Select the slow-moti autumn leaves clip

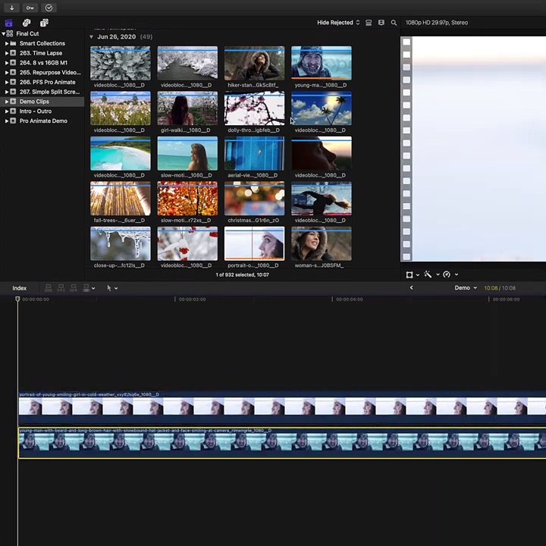(x=187, y=199)
